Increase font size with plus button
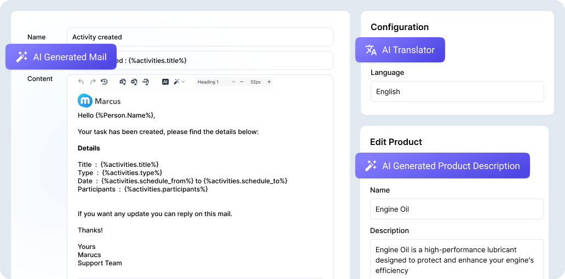The width and height of the screenshot is (565, 279). click(269, 82)
